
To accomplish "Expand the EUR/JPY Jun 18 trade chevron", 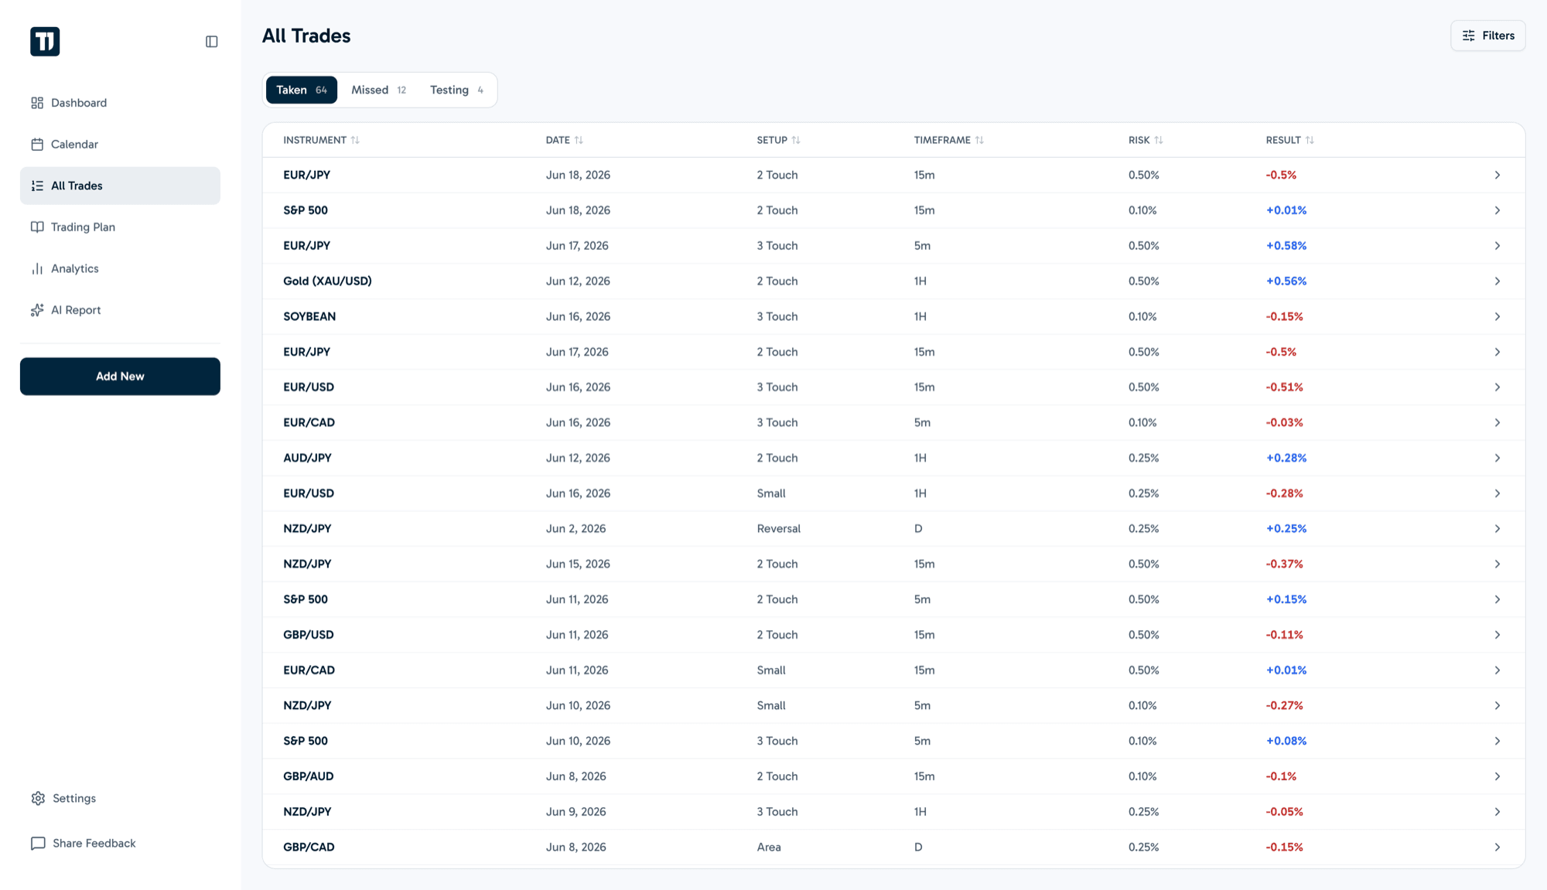I will [1497, 175].
